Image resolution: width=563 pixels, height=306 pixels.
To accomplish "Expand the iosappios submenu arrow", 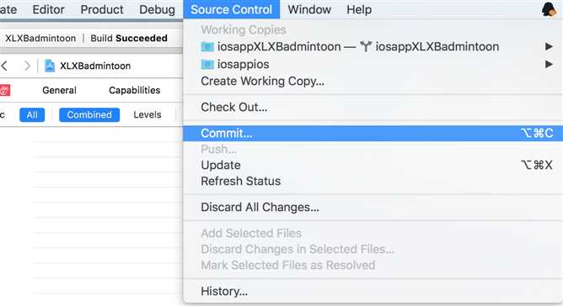I will pyautogui.click(x=549, y=65).
